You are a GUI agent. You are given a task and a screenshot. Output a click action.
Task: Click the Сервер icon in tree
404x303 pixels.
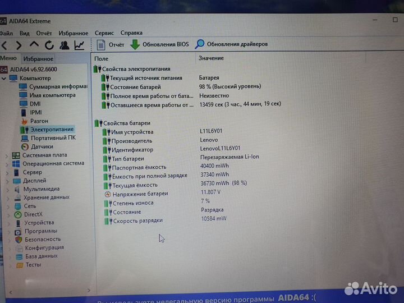[16, 172]
